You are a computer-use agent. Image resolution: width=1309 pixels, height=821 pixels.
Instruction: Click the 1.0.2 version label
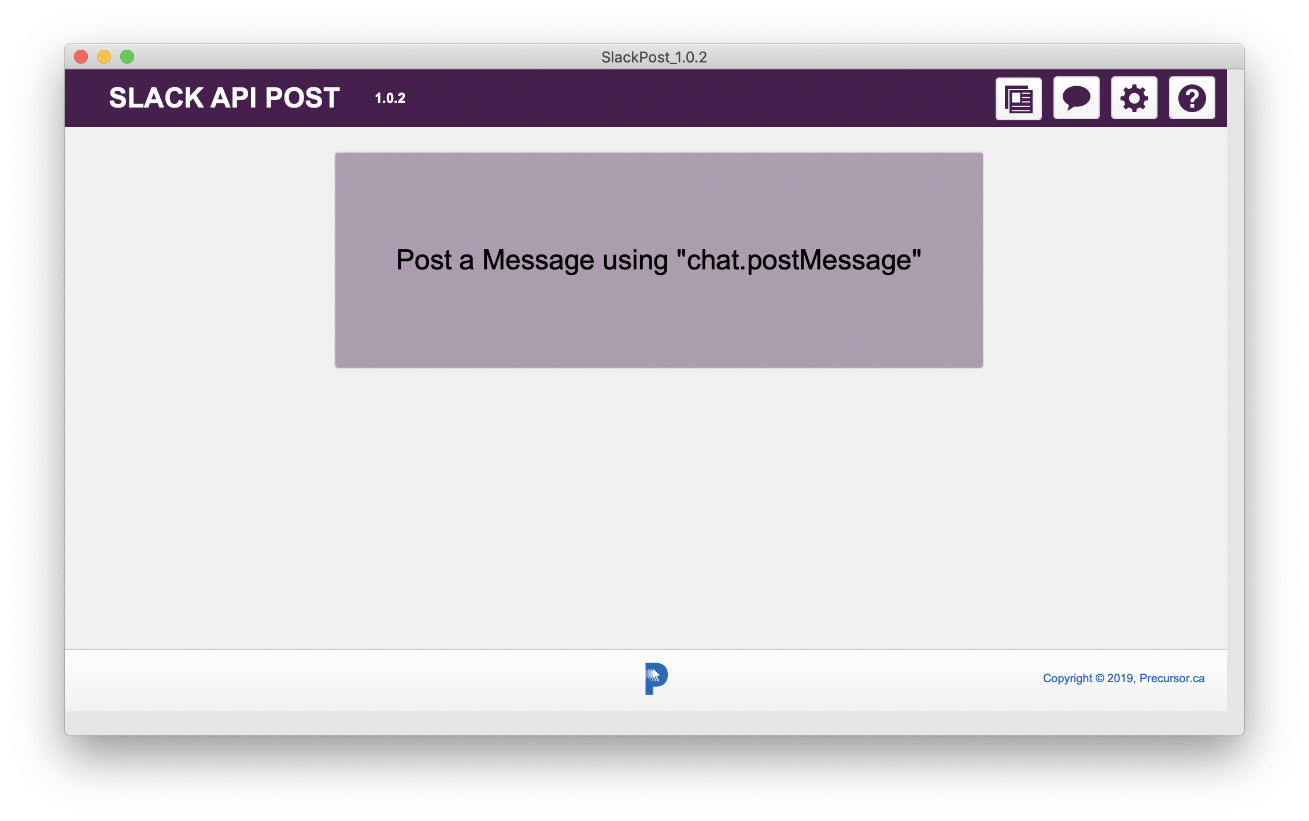(x=390, y=98)
